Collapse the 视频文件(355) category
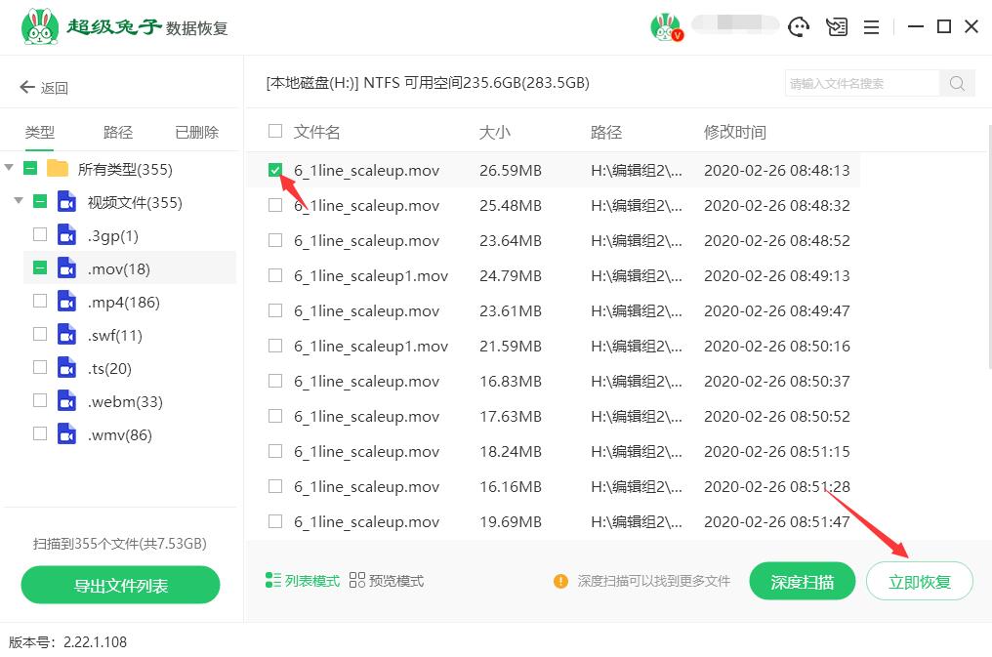Image resolution: width=992 pixels, height=657 pixels. [x=20, y=200]
